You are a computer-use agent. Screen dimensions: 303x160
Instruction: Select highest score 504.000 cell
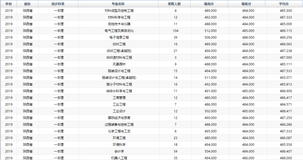point(210,151)
